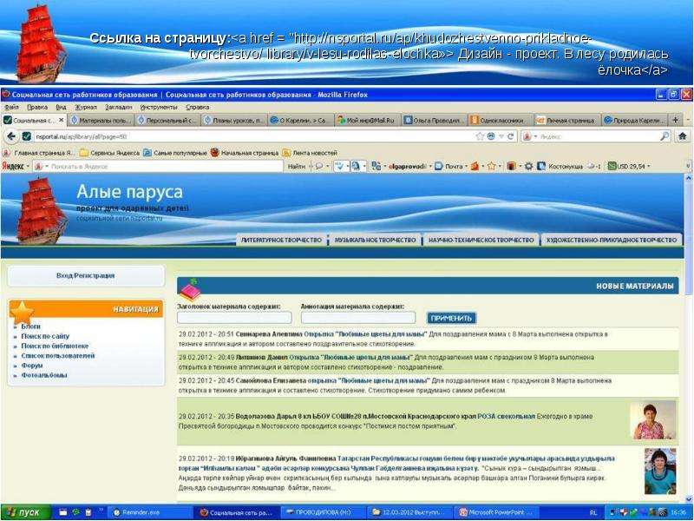Click the home icon in Firefox toolbar
Image resolution: width=694 pixels, height=521 pixels.
tap(682, 136)
